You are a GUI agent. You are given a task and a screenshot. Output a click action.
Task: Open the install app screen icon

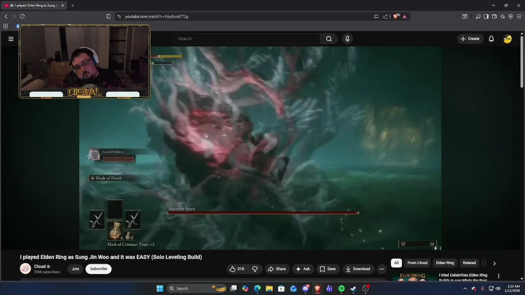pos(376,16)
